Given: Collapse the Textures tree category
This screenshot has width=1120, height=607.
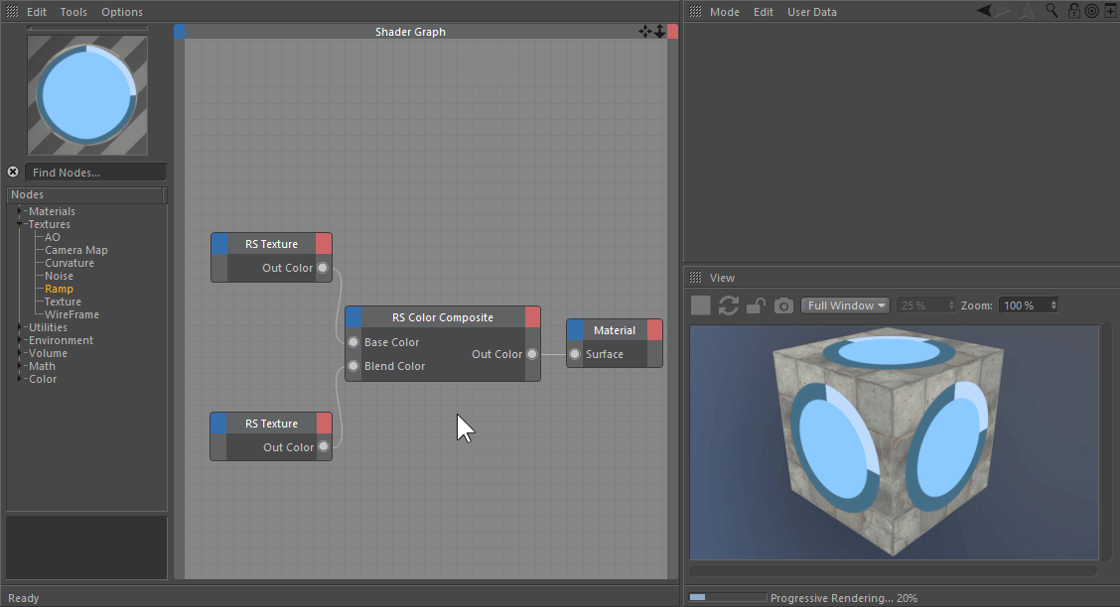Looking at the screenshot, I should tap(19, 224).
